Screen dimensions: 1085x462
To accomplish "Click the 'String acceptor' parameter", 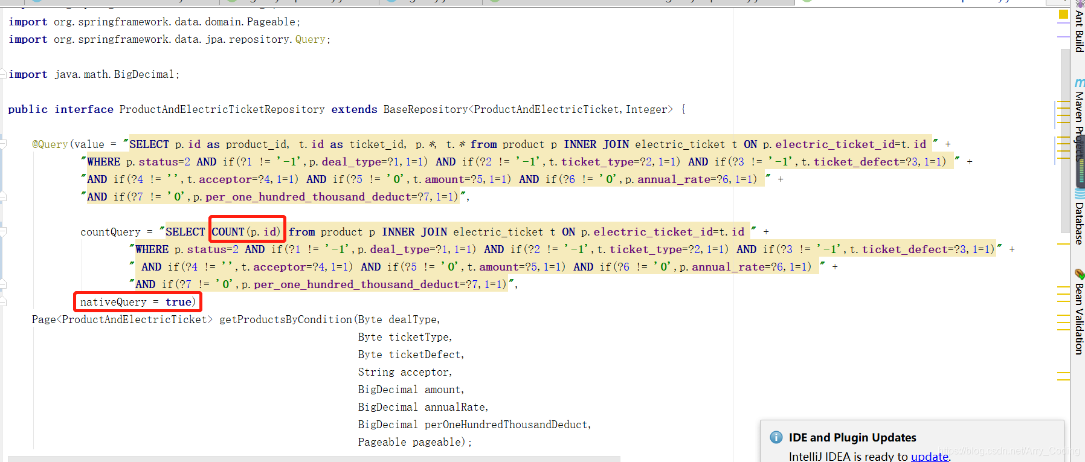I will (405, 372).
